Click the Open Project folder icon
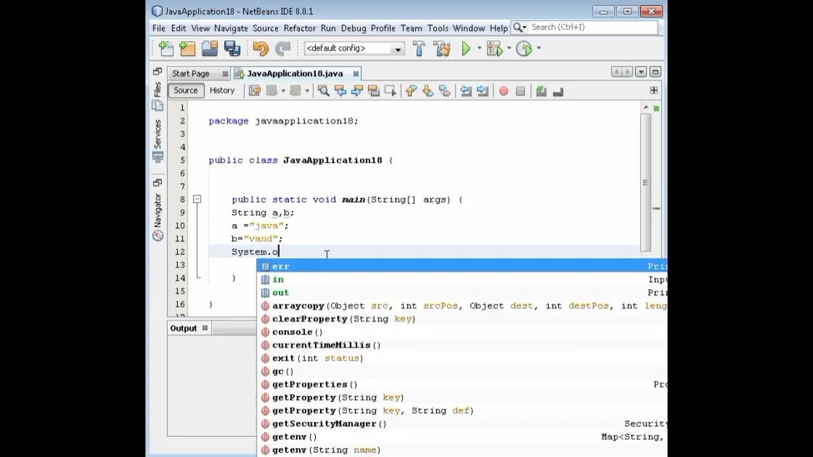Image resolution: width=813 pixels, height=457 pixels. point(210,48)
